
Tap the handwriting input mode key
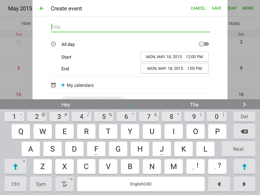pyautogui.click(x=64, y=184)
